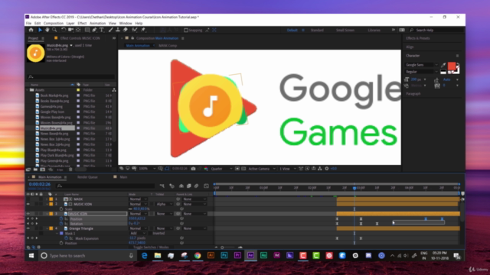Image resolution: width=490 pixels, height=275 pixels.
Task: Select the Rectangle shape tool
Action: click(87, 30)
